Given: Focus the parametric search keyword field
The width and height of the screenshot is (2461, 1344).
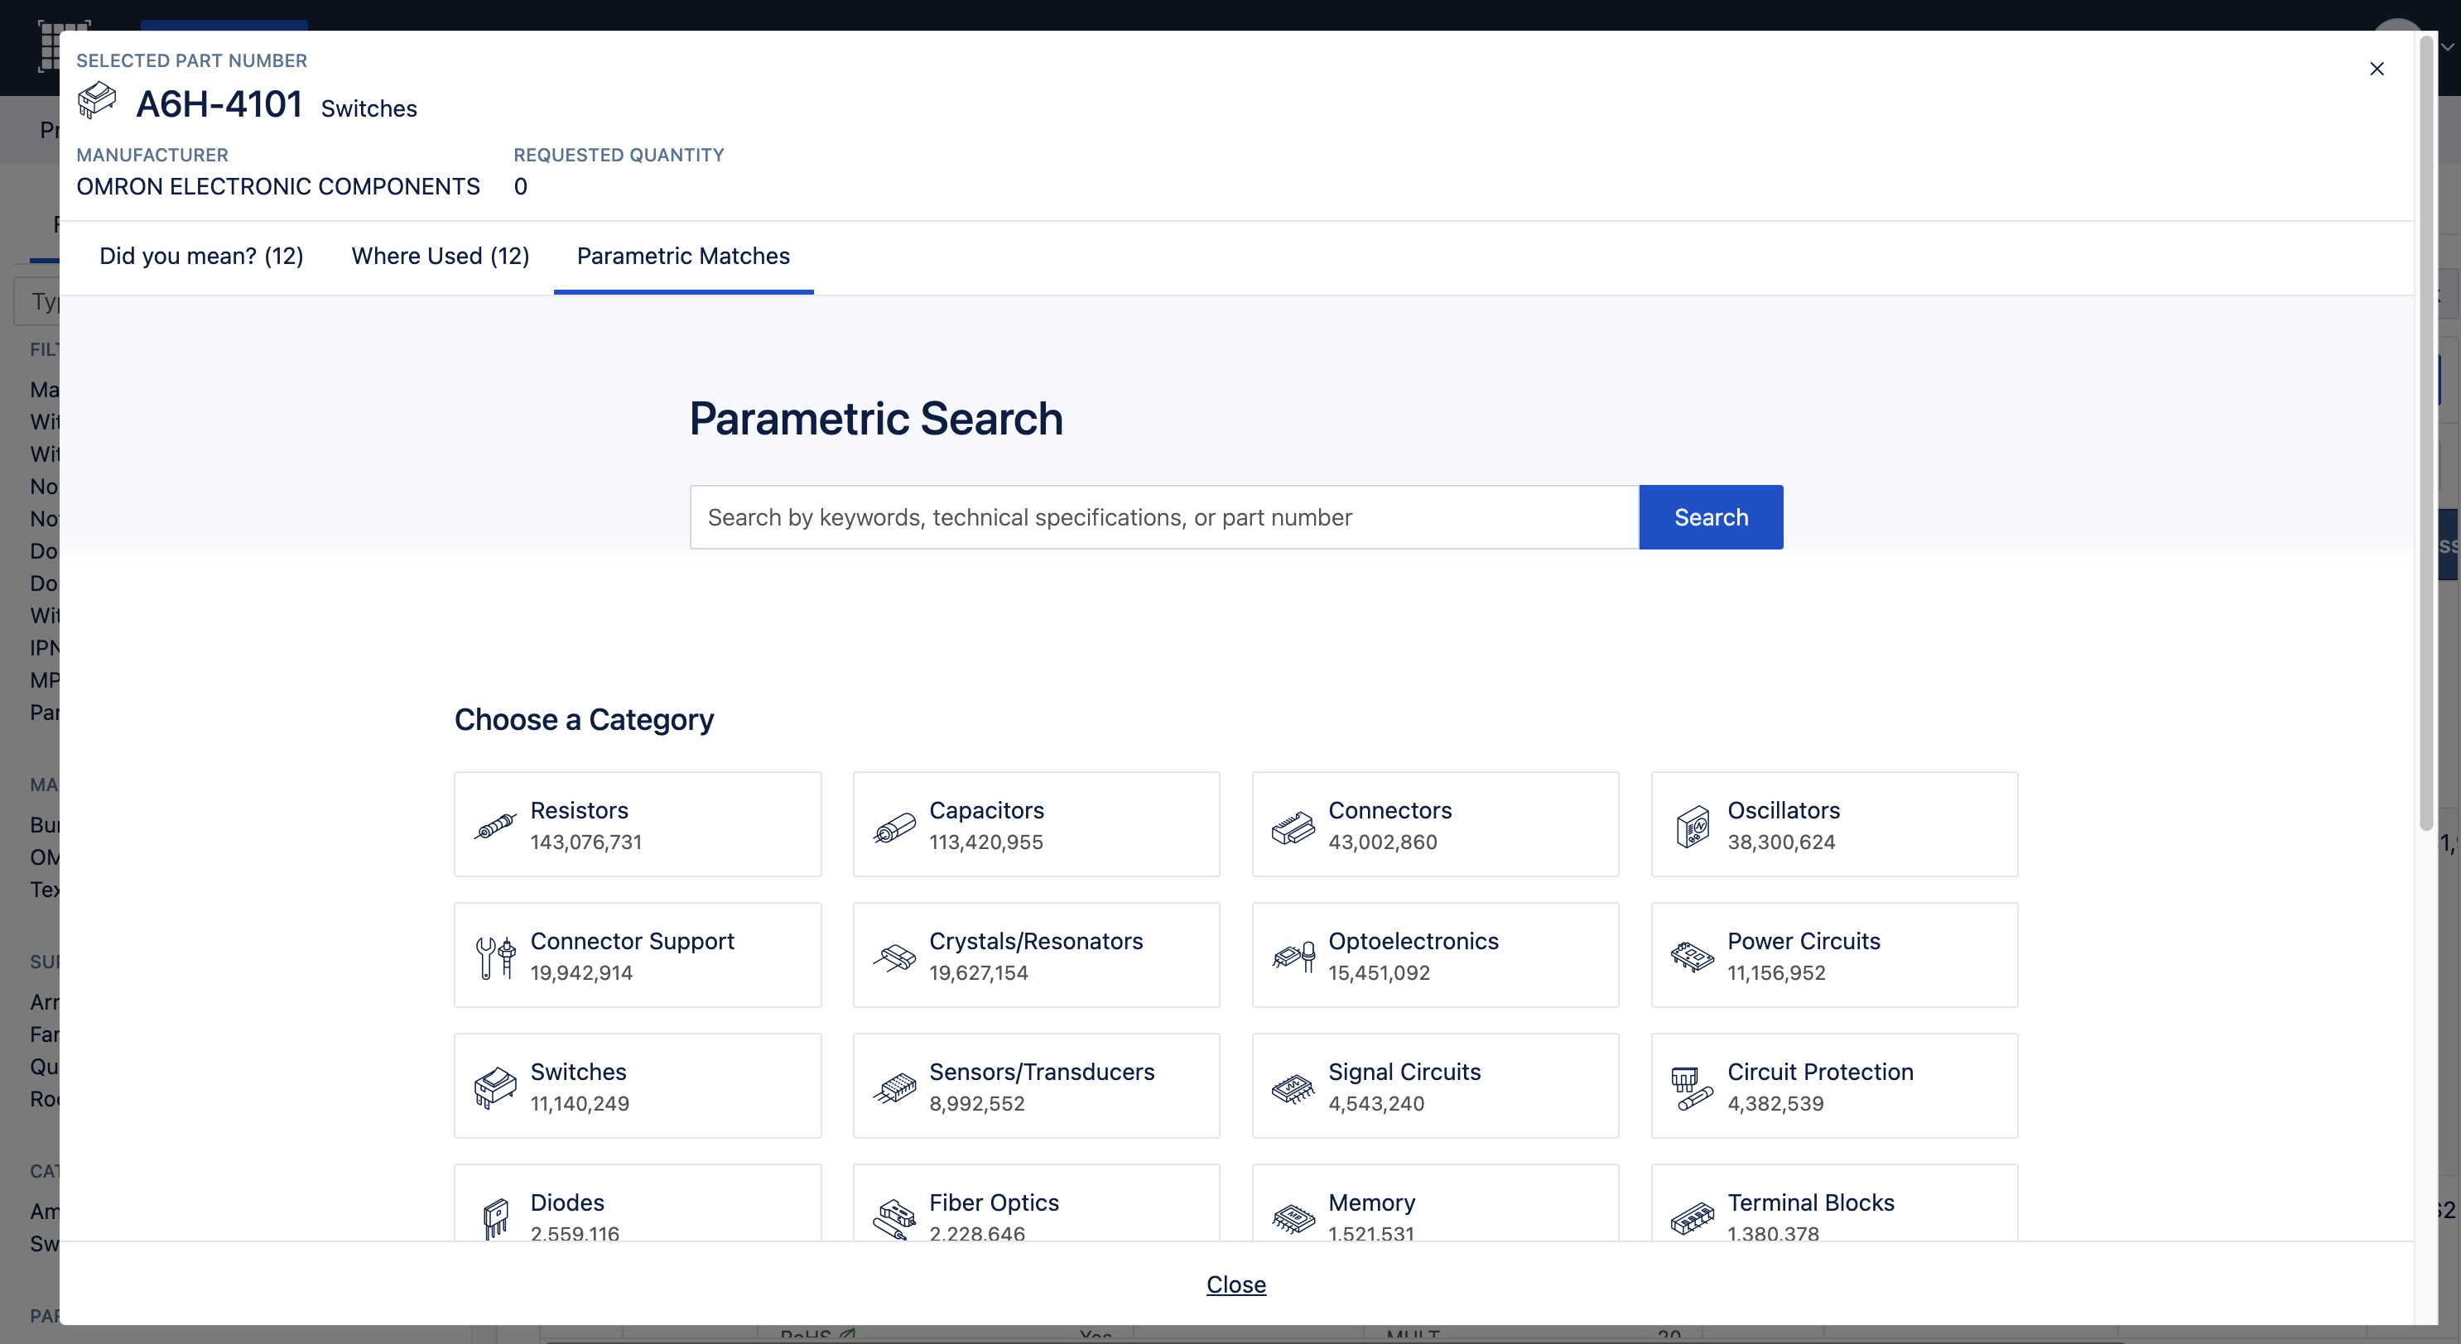Looking at the screenshot, I should coord(1163,517).
